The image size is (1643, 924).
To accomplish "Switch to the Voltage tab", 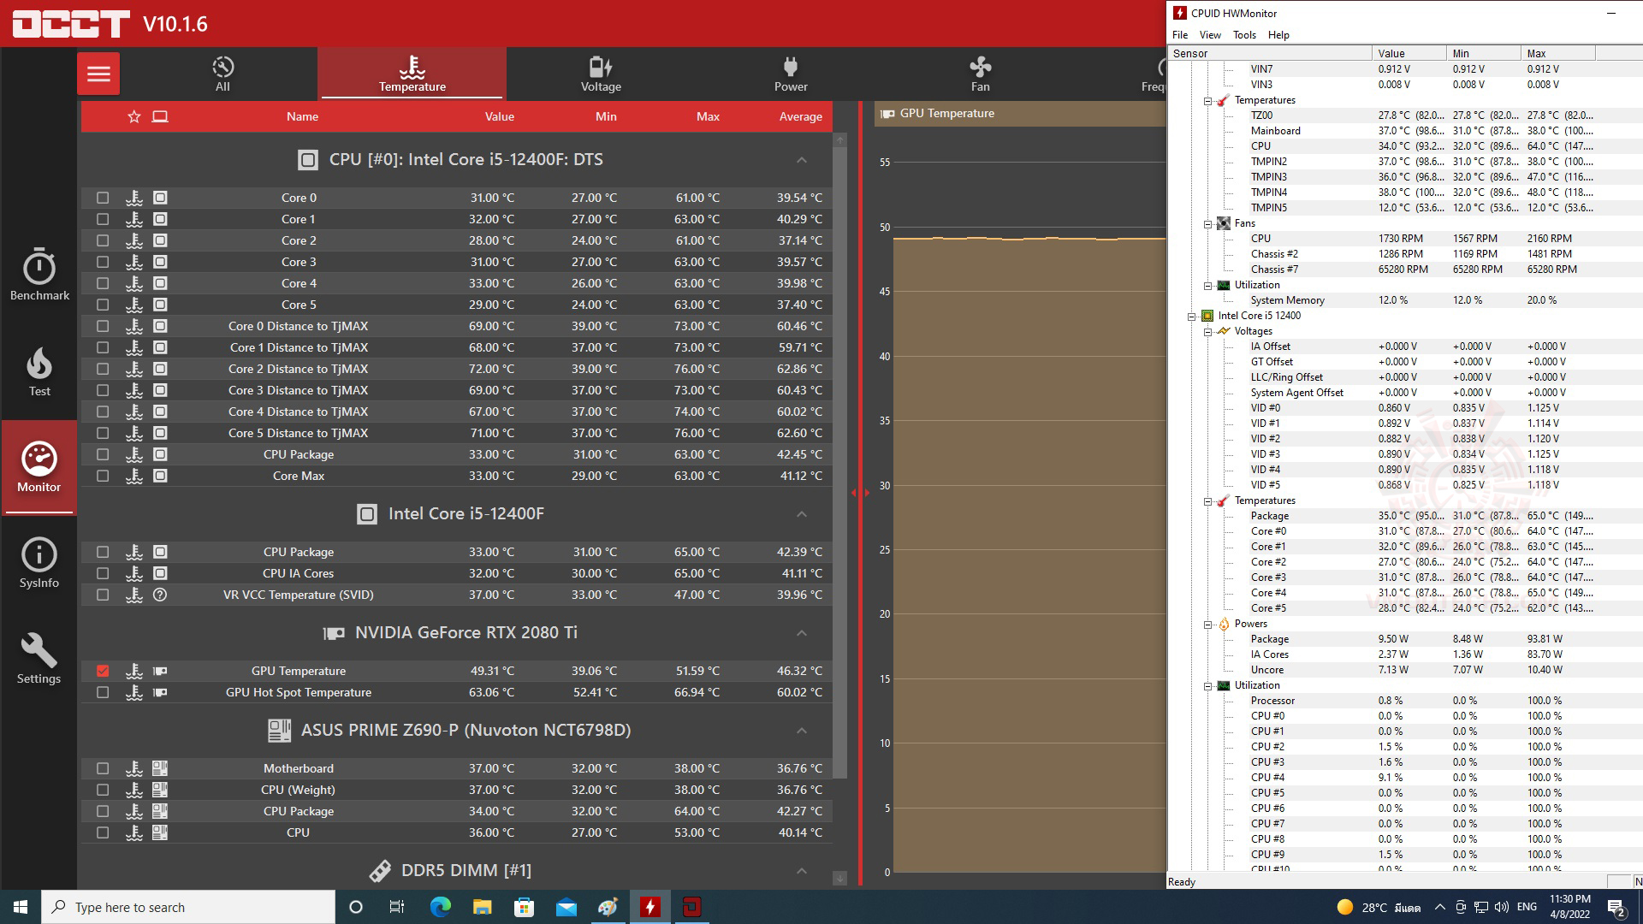I will click(601, 74).
